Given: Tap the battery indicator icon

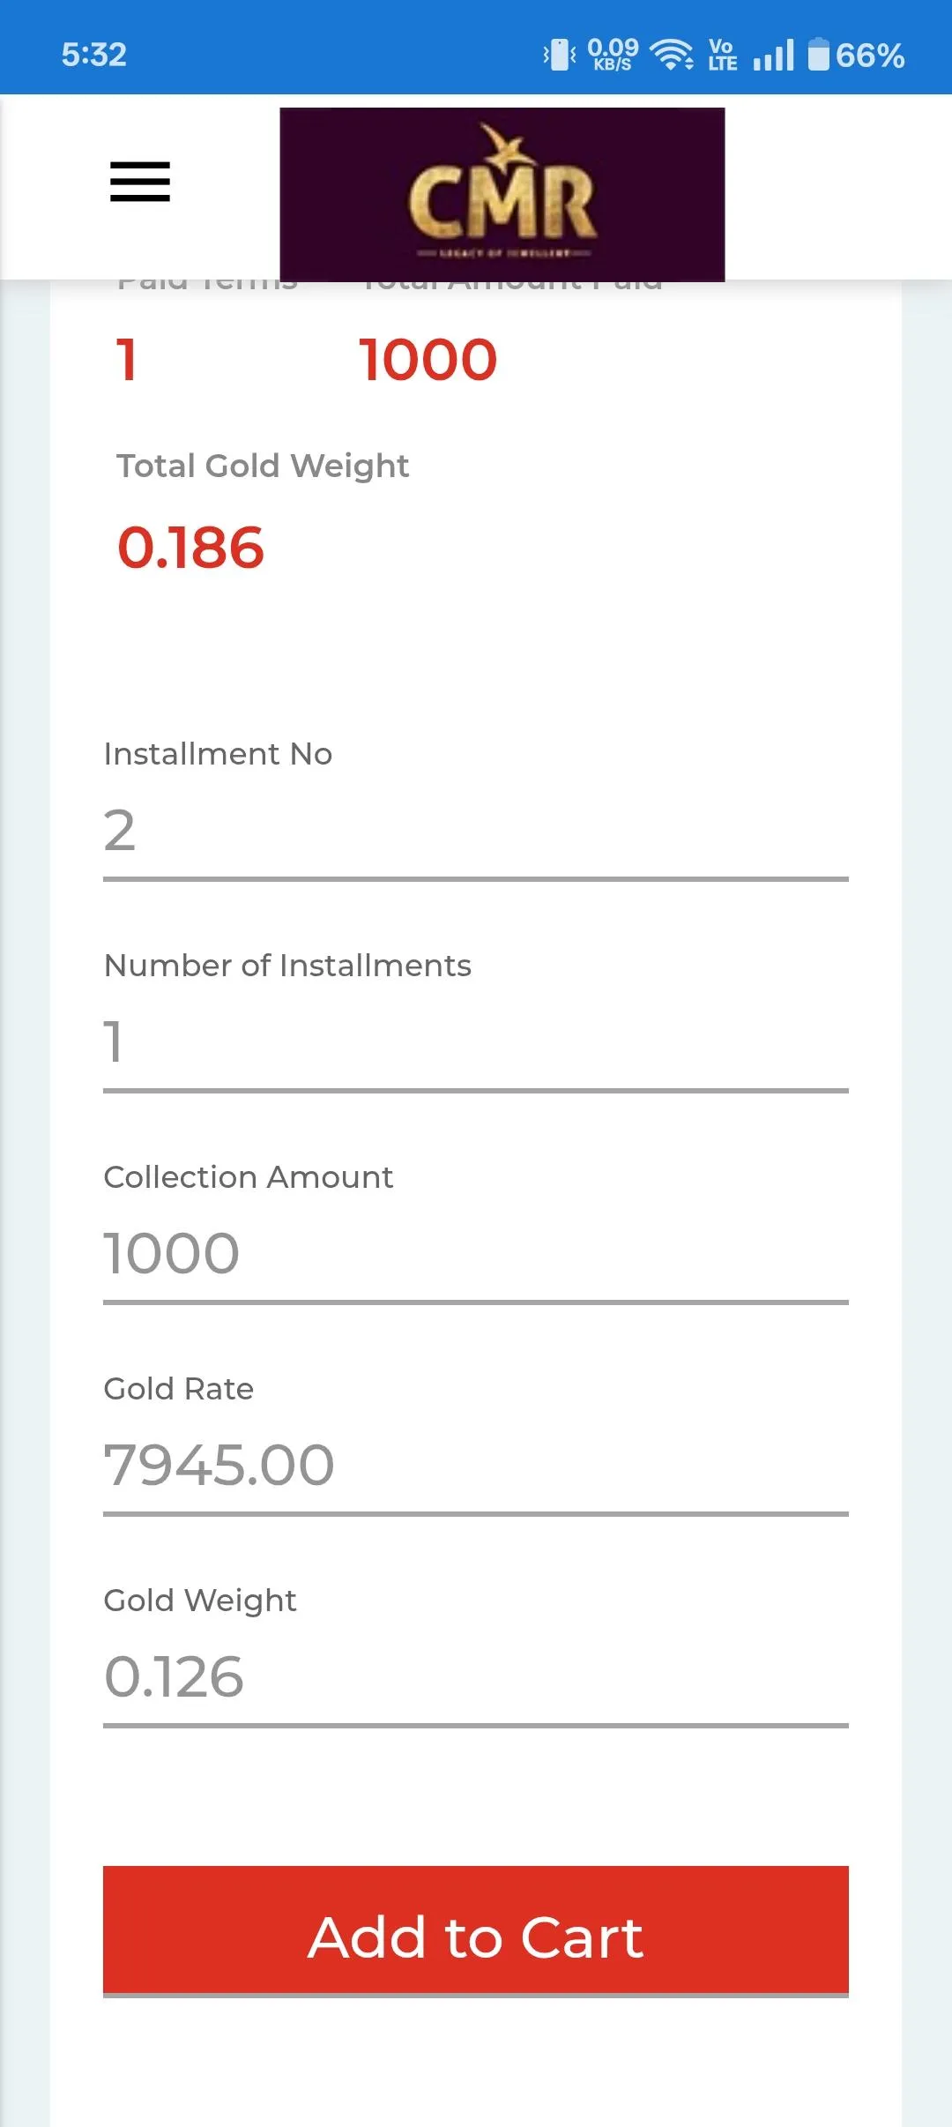Looking at the screenshot, I should click(x=819, y=55).
